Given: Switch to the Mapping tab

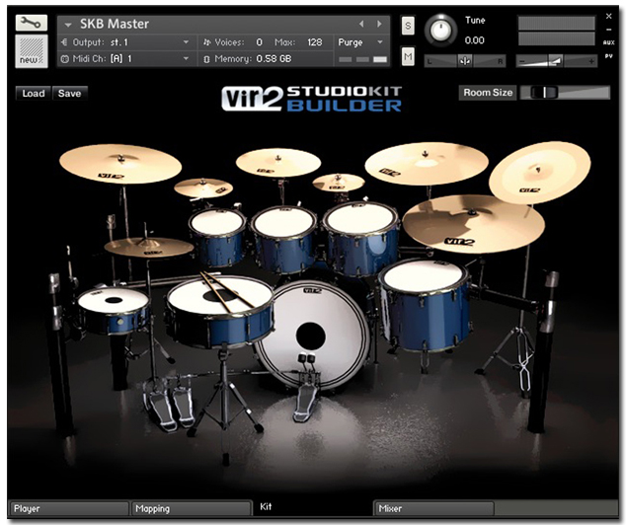Looking at the screenshot, I should coord(191,508).
